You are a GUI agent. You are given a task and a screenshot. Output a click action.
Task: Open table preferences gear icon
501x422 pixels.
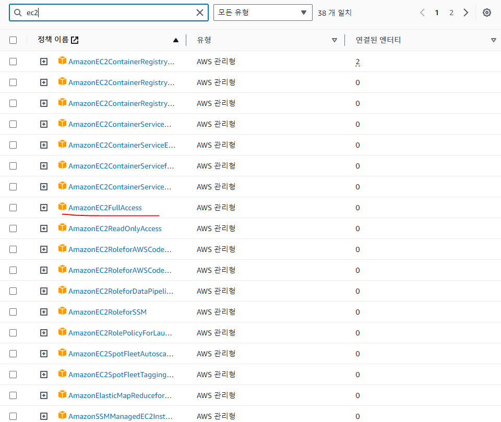click(486, 13)
